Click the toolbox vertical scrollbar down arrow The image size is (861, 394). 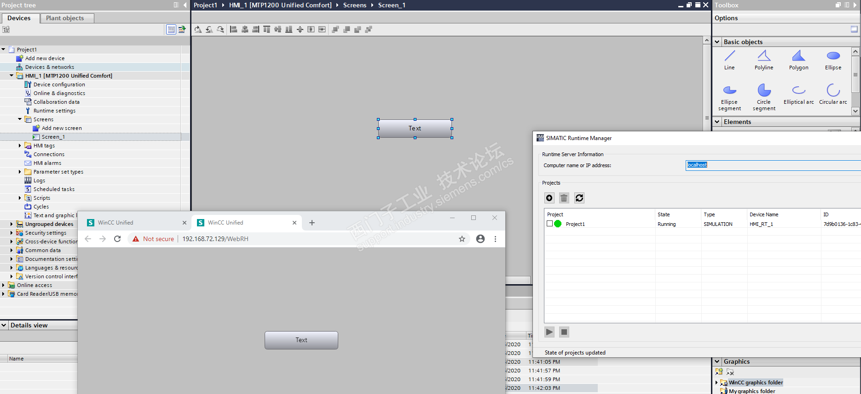(x=855, y=111)
